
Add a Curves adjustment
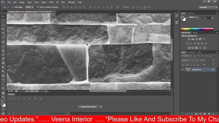196,39
